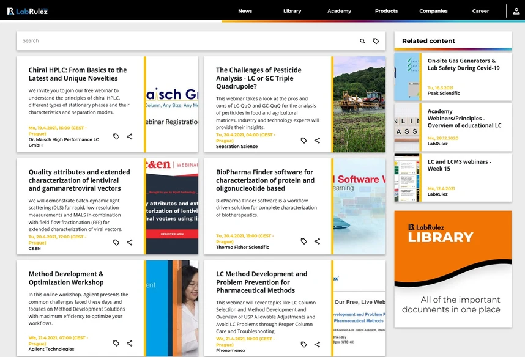
Task: Share the Pesticide Analysis webinar
Action: coord(317,141)
